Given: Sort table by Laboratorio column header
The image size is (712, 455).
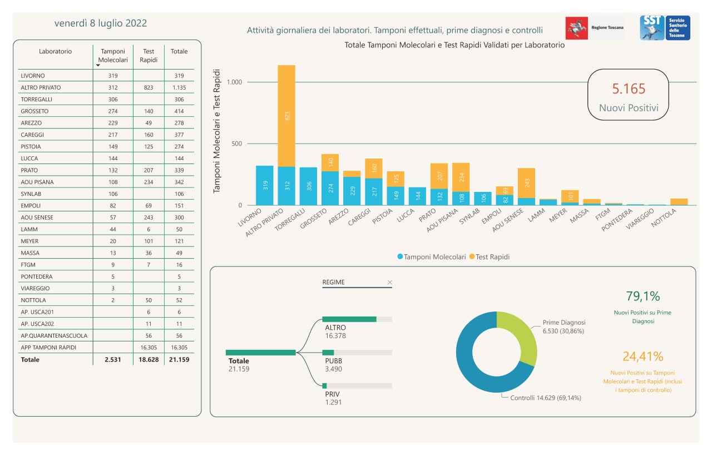Looking at the screenshot, I should (x=55, y=51).
